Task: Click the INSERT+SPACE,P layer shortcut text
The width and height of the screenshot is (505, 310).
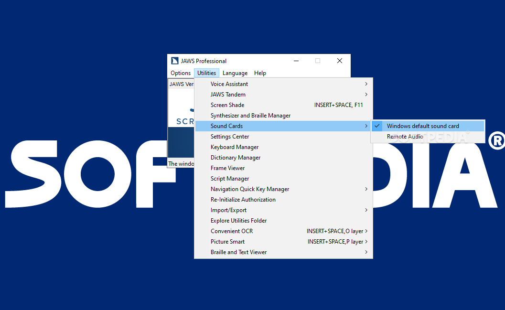Action: (335, 242)
